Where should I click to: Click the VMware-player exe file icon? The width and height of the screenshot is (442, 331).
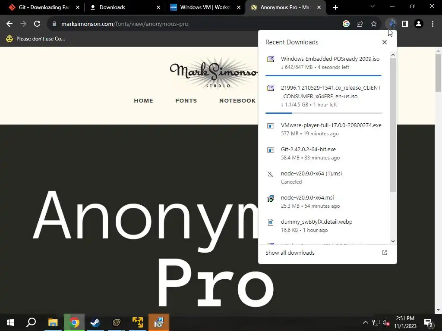coord(271,125)
